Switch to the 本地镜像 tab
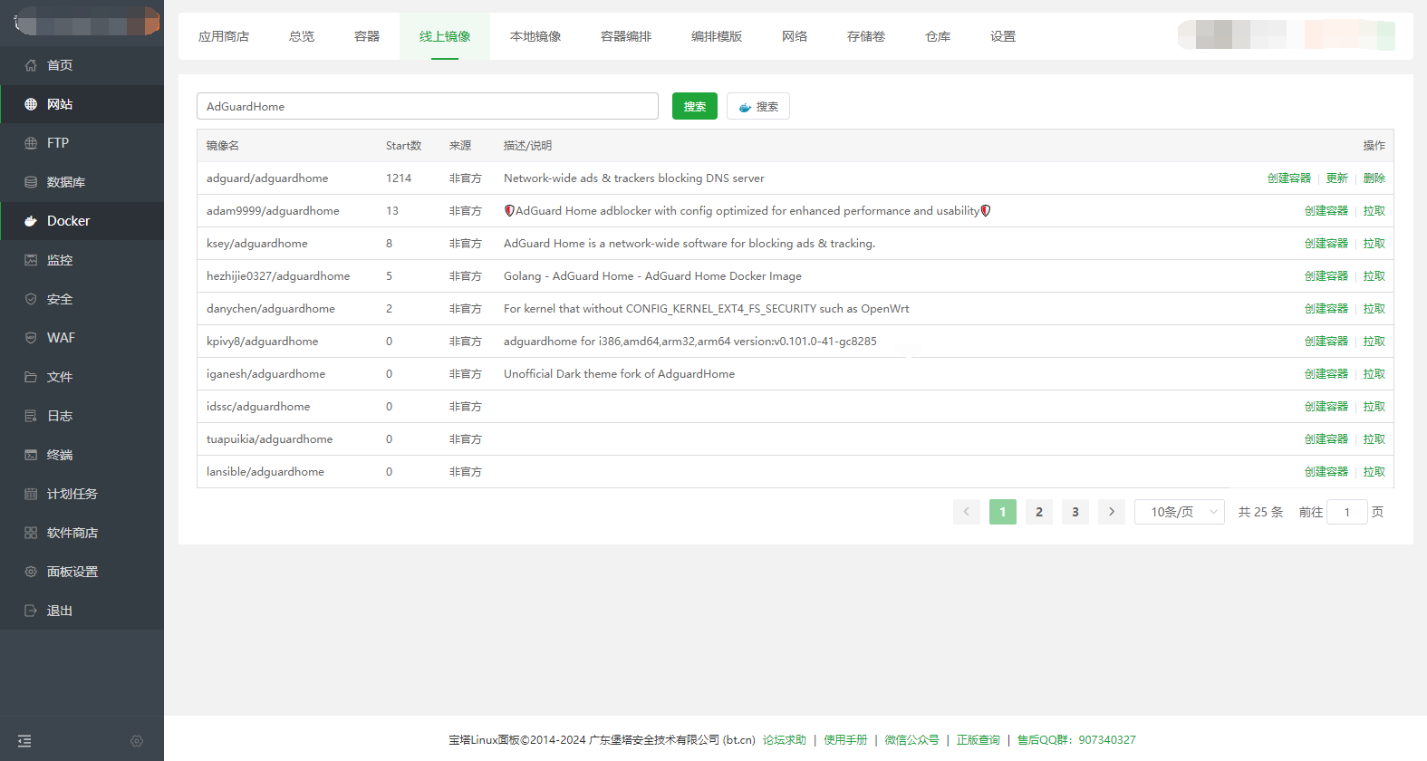Image resolution: width=1427 pixels, height=761 pixels. [535, 36]
